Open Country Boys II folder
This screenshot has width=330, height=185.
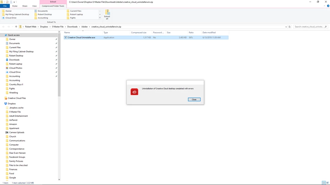[16, 85]
